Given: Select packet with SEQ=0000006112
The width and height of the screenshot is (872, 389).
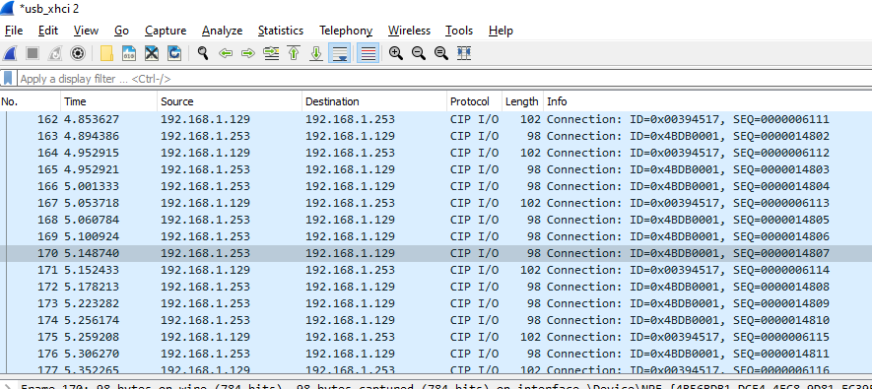Looking at the screenshot, I should point(436,153).
